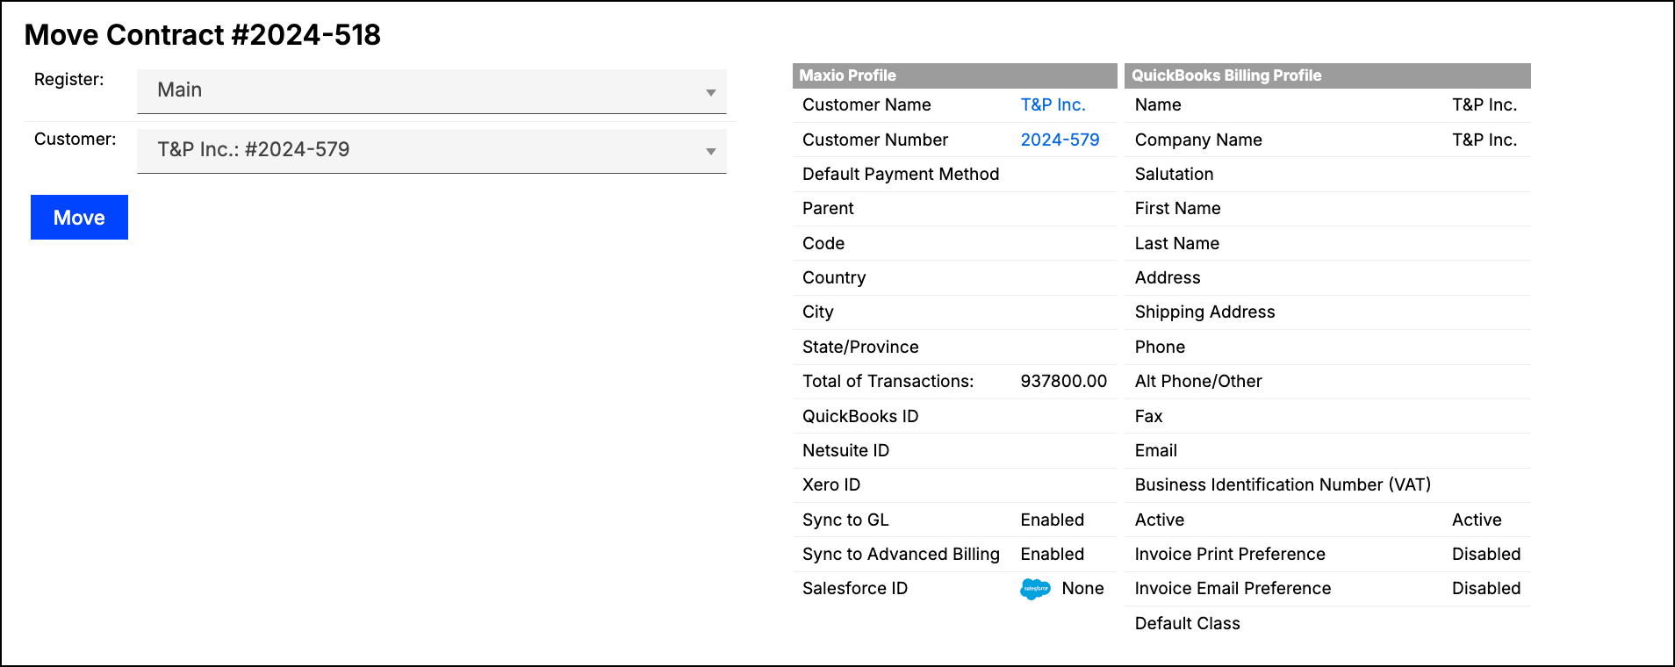Viewport: 1675px width, 667px height.
Task: Click the Invoice Print Preference Disabled value
Action: (1485, 554)
